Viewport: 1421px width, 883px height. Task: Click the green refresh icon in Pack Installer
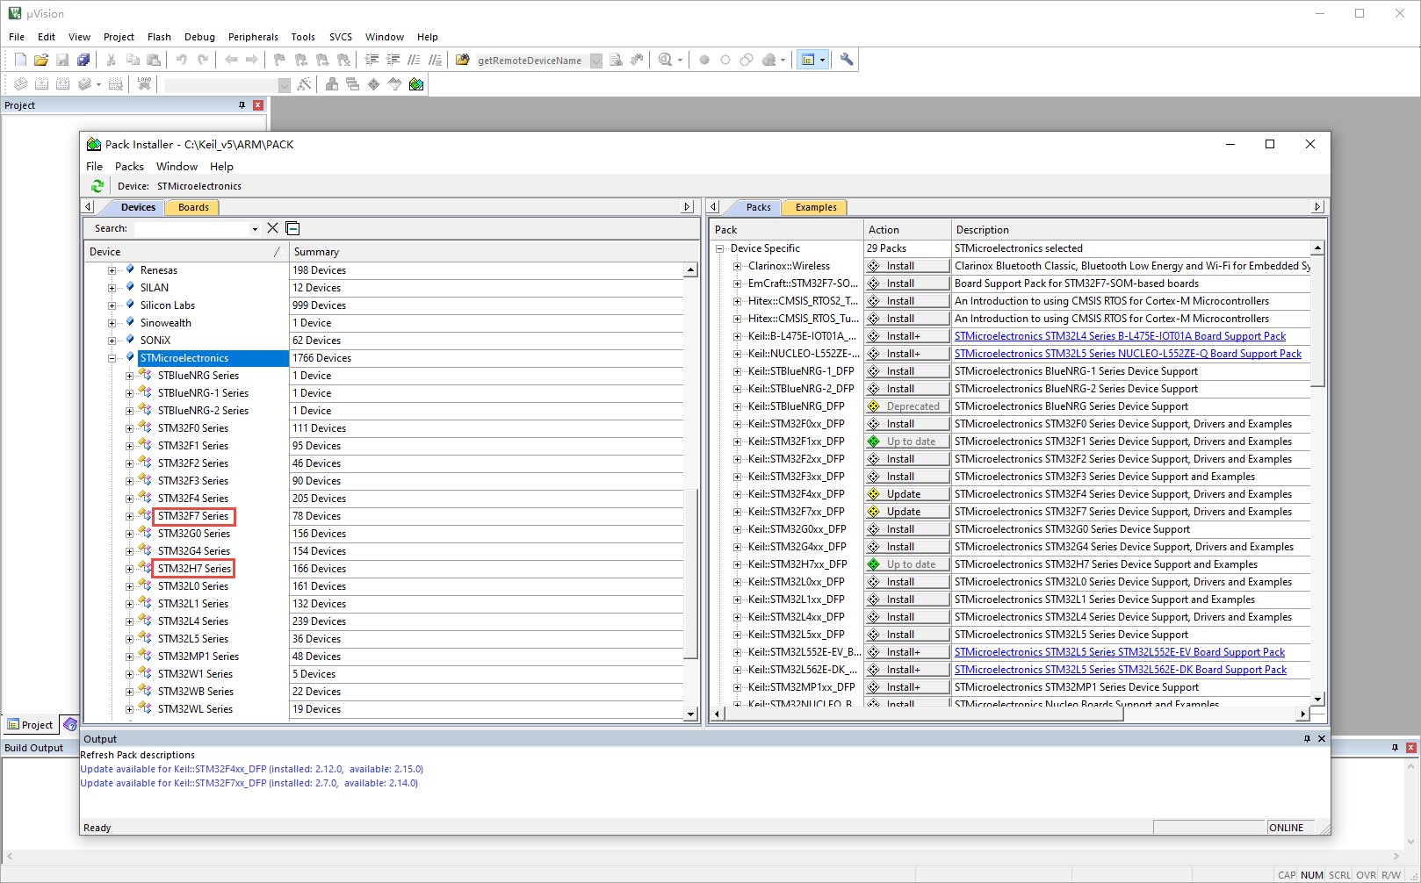pyautogui.click(x=97, y=186)
